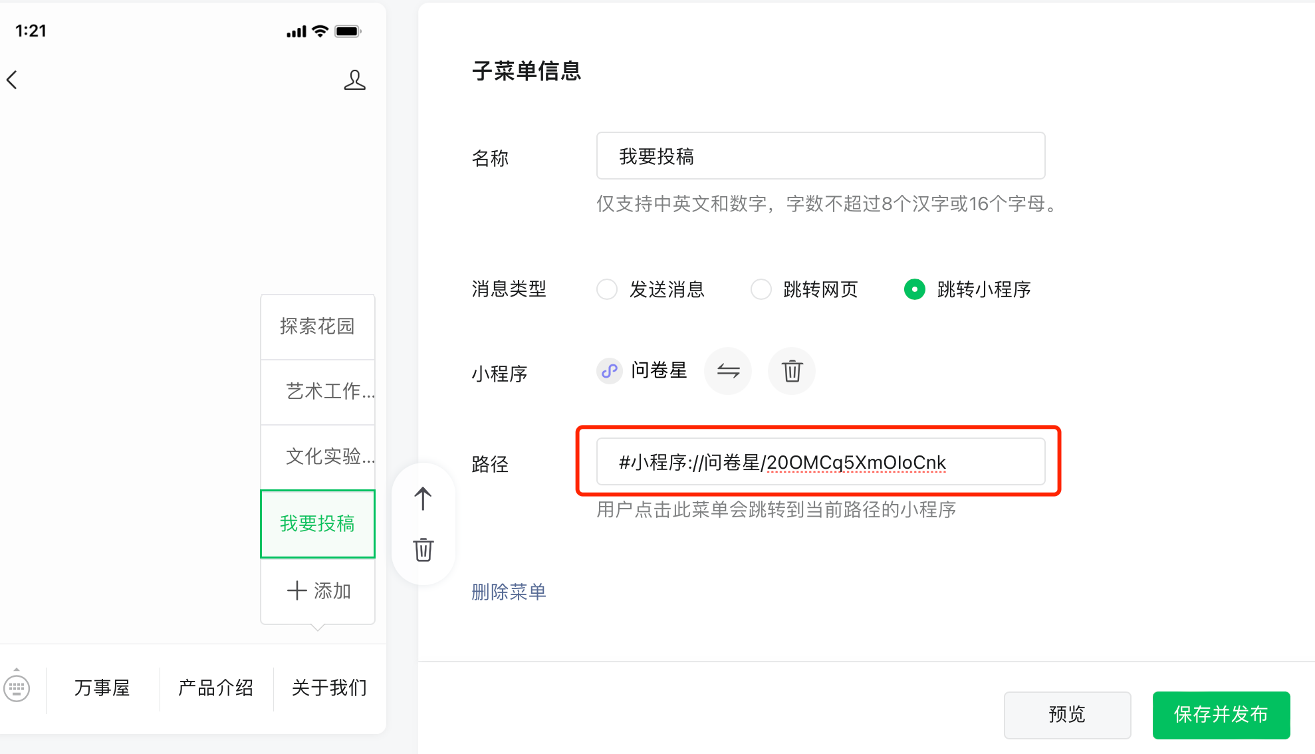This screenshot has height=754, width=1315.
Task: Tap the profile icon in phone header
Action: coord(354,80)
